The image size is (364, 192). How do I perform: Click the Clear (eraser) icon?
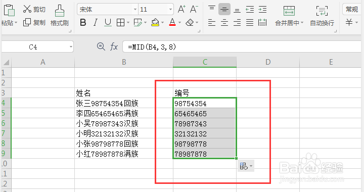[x=190, y=23]
